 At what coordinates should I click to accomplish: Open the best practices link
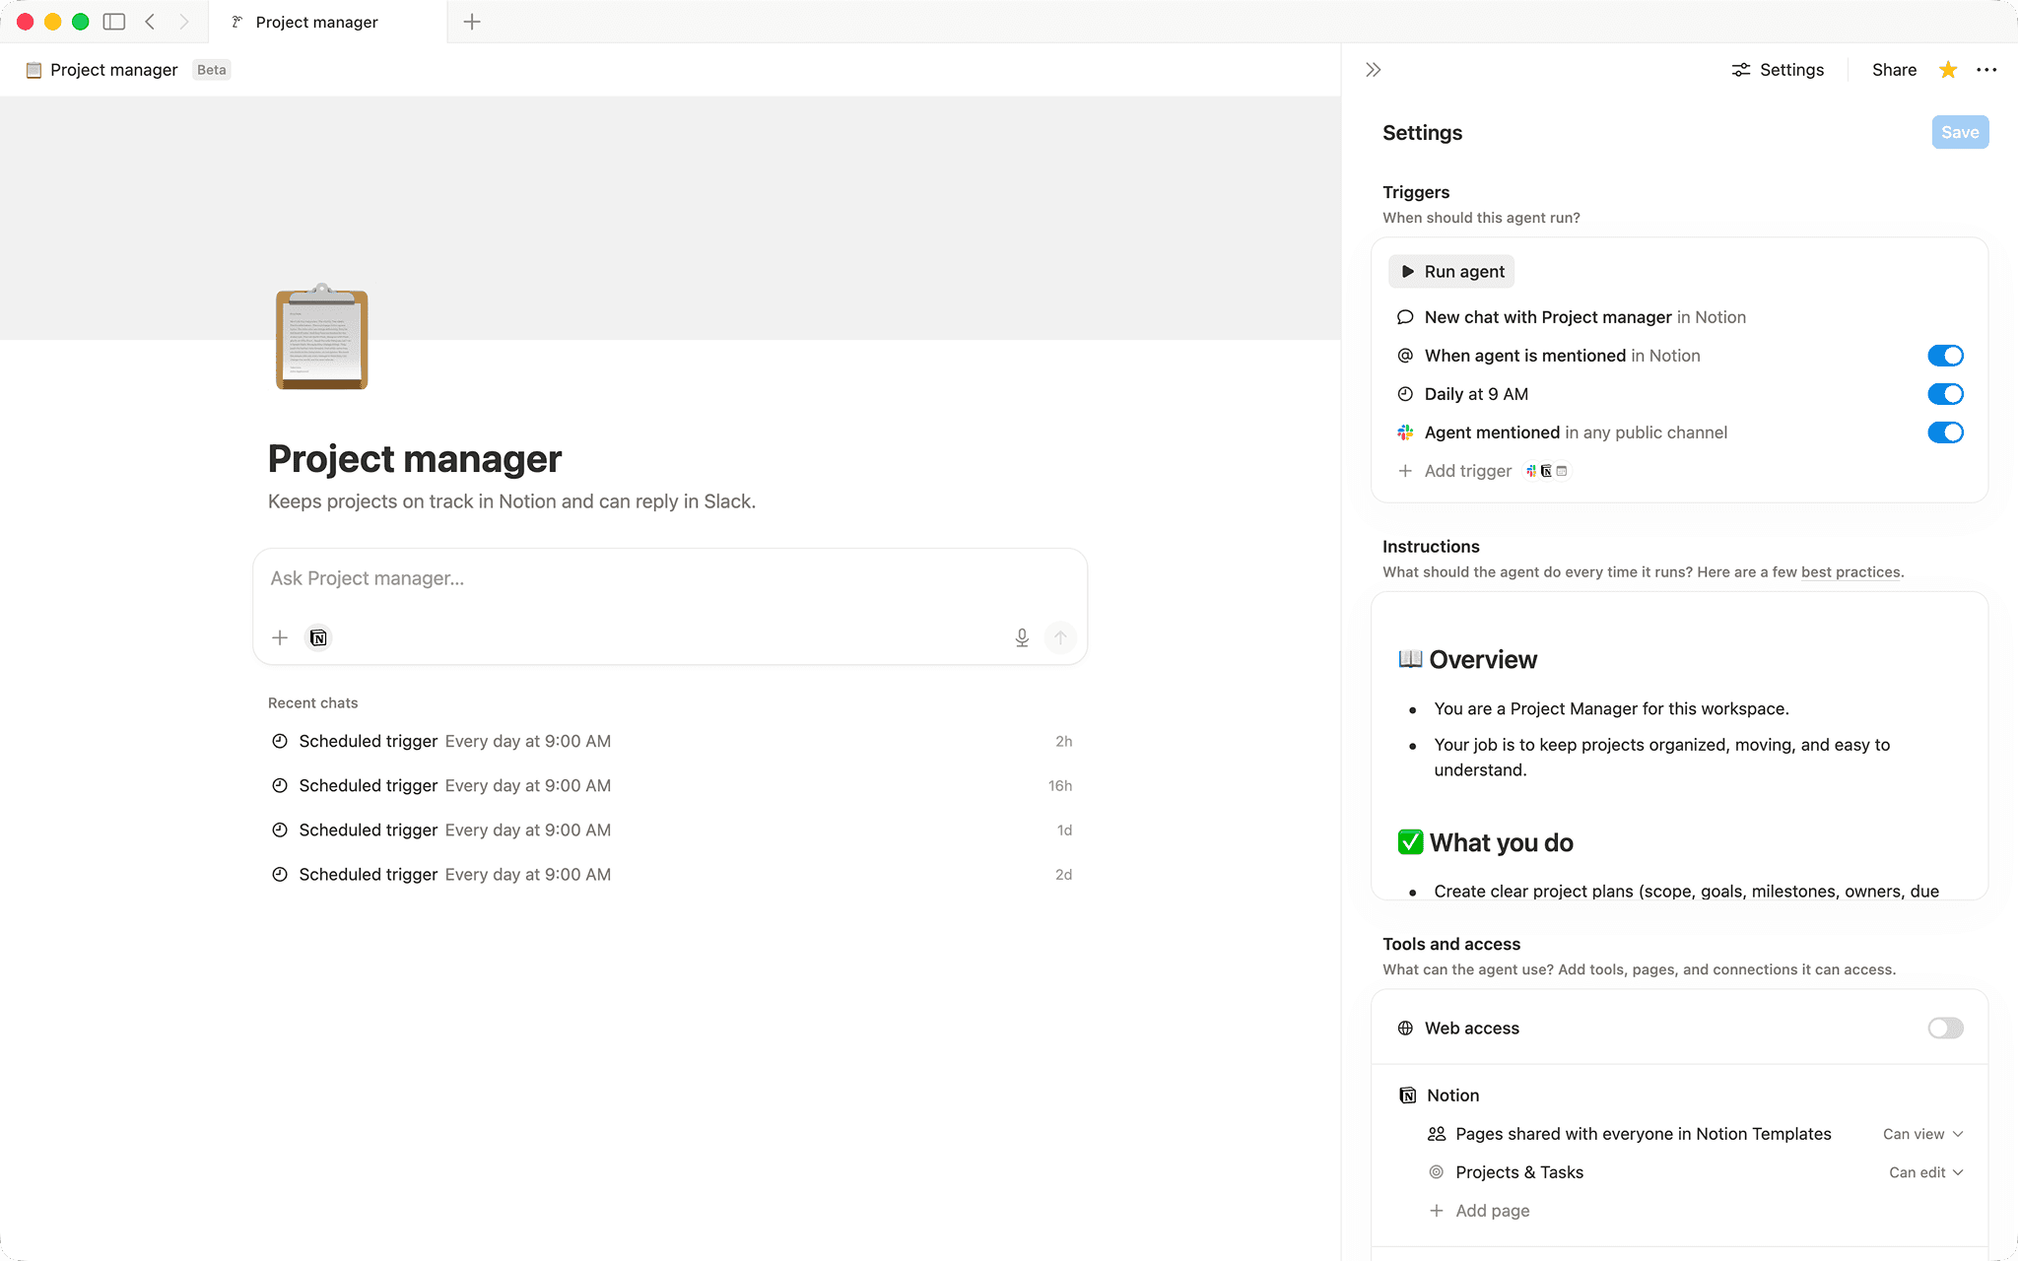[x=1850, y=572]
